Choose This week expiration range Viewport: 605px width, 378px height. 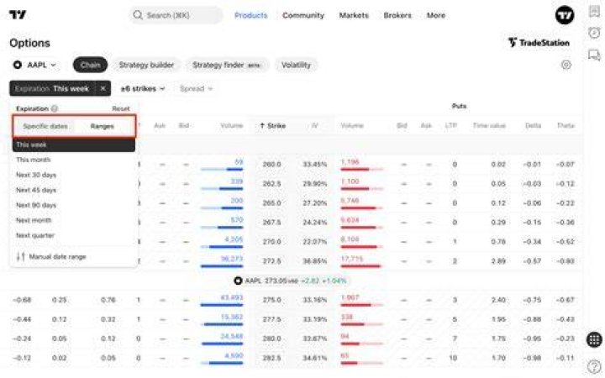coord(74,145)
